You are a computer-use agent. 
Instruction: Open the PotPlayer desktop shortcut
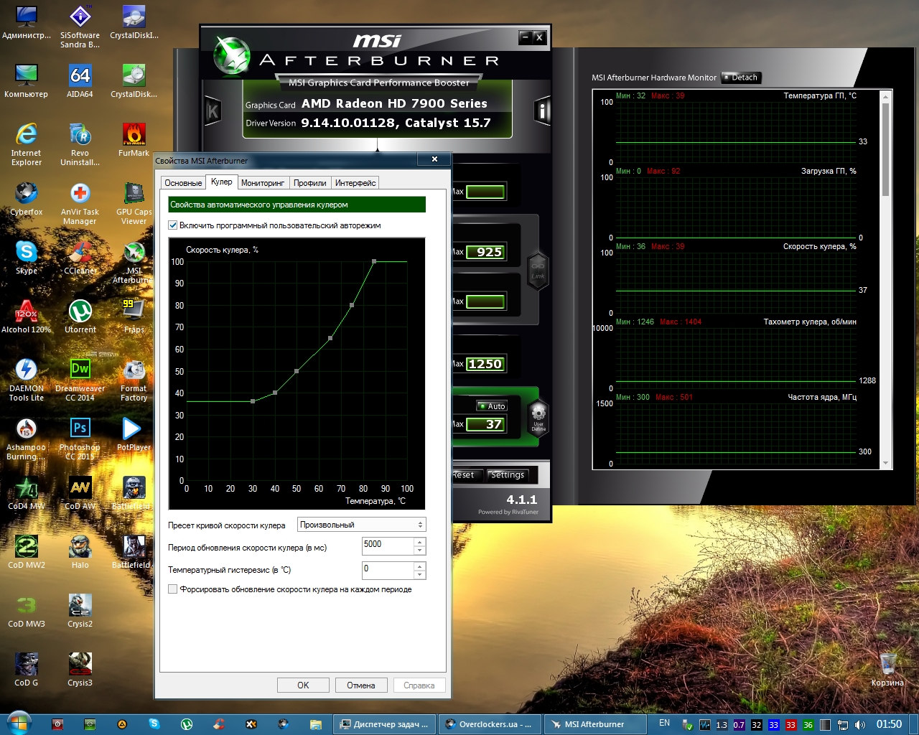pos(134,434)
